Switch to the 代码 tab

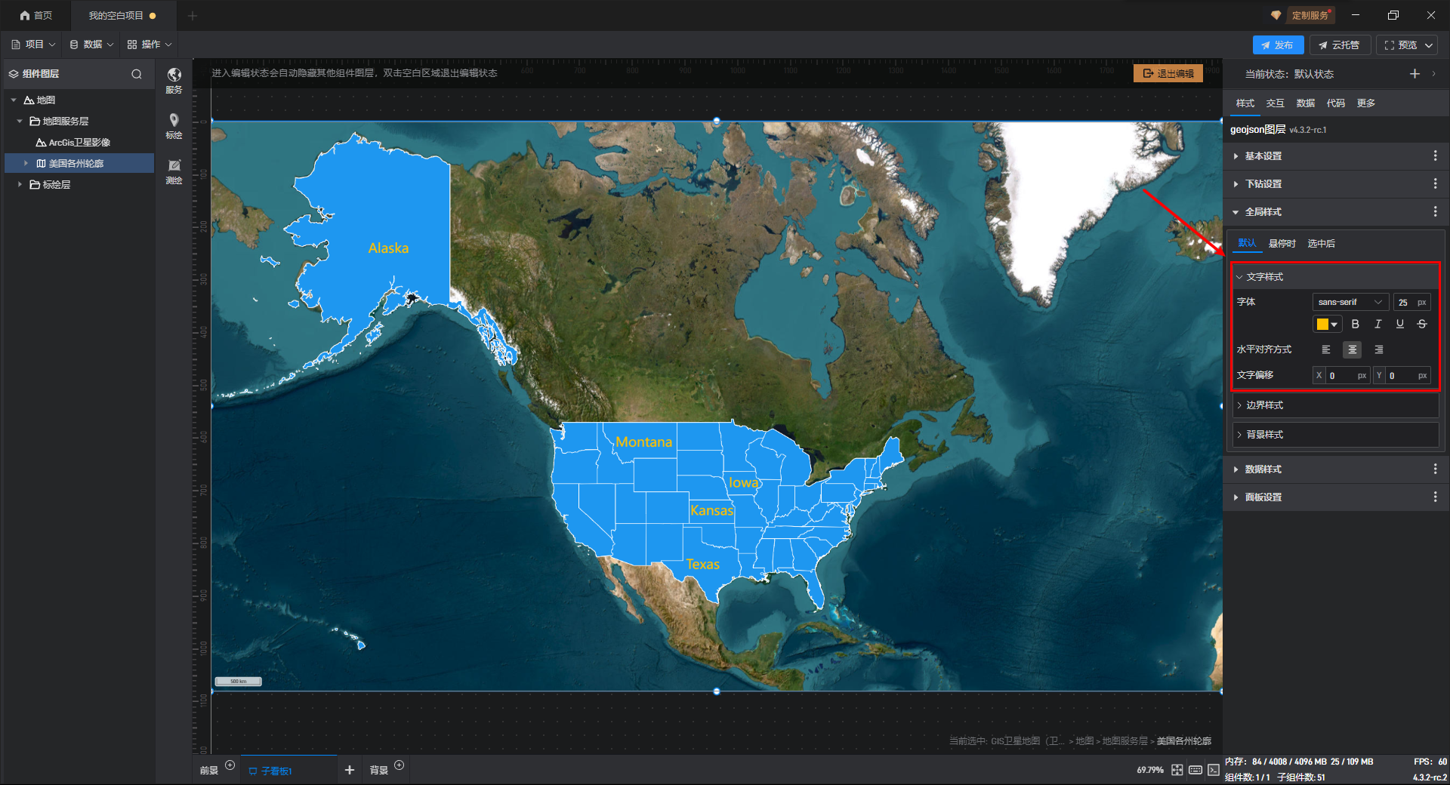click(1336, 103)
